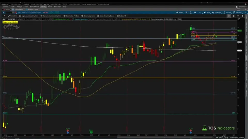Select the Scalper VB tool
Screen dimensions: 248x139
click(122, 16)
